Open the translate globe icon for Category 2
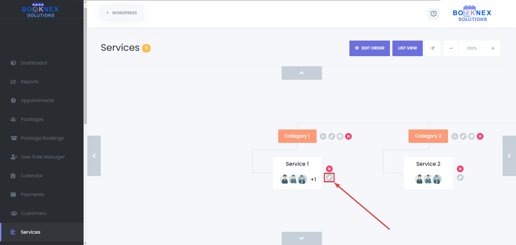 point(471,136)
